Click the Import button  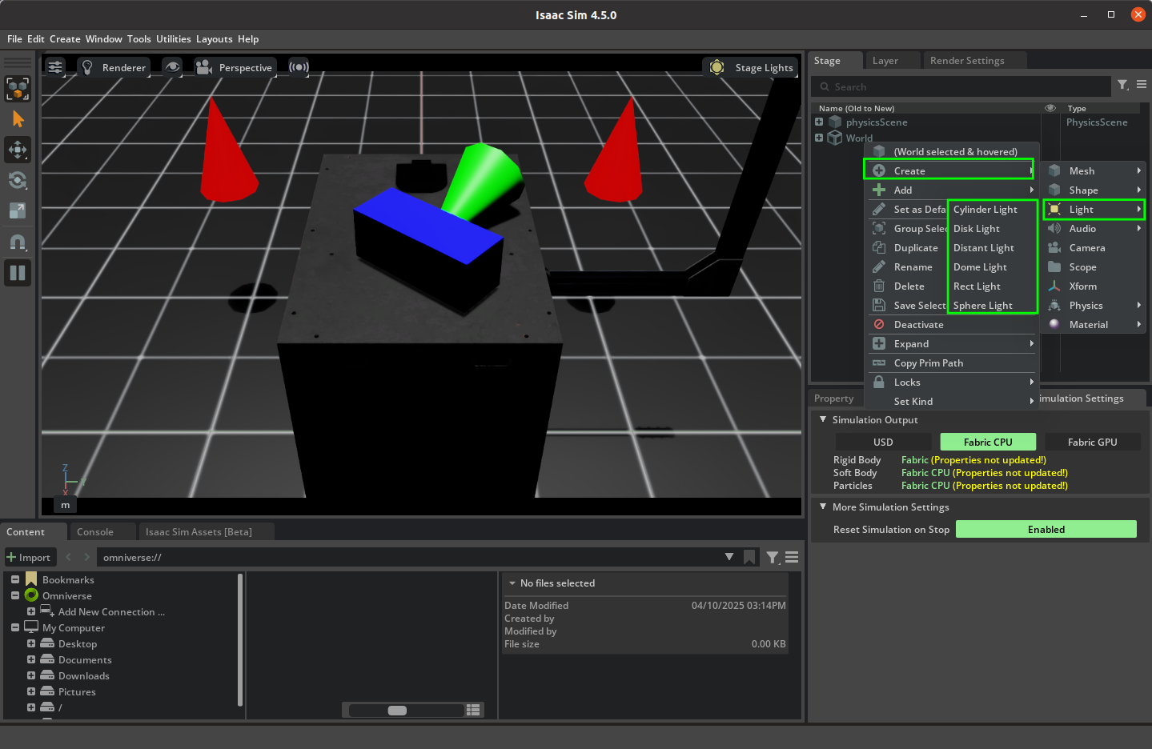pos(29,557)
